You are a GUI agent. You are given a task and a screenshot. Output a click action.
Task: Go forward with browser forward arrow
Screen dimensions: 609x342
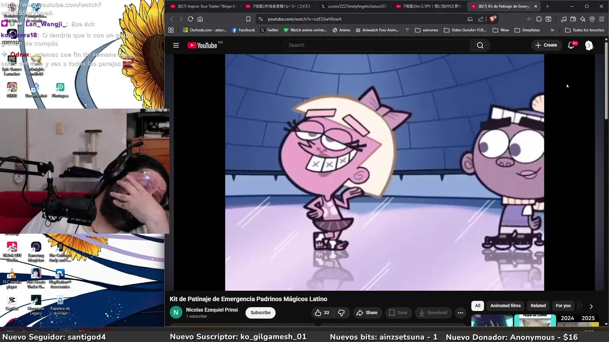click(180, 19)
